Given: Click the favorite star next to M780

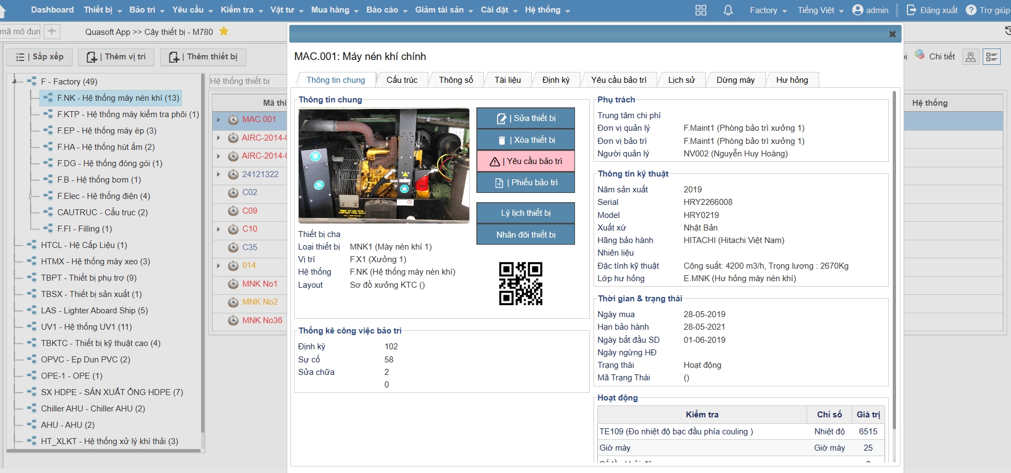Looking at the screenshot, I should 223,32.
